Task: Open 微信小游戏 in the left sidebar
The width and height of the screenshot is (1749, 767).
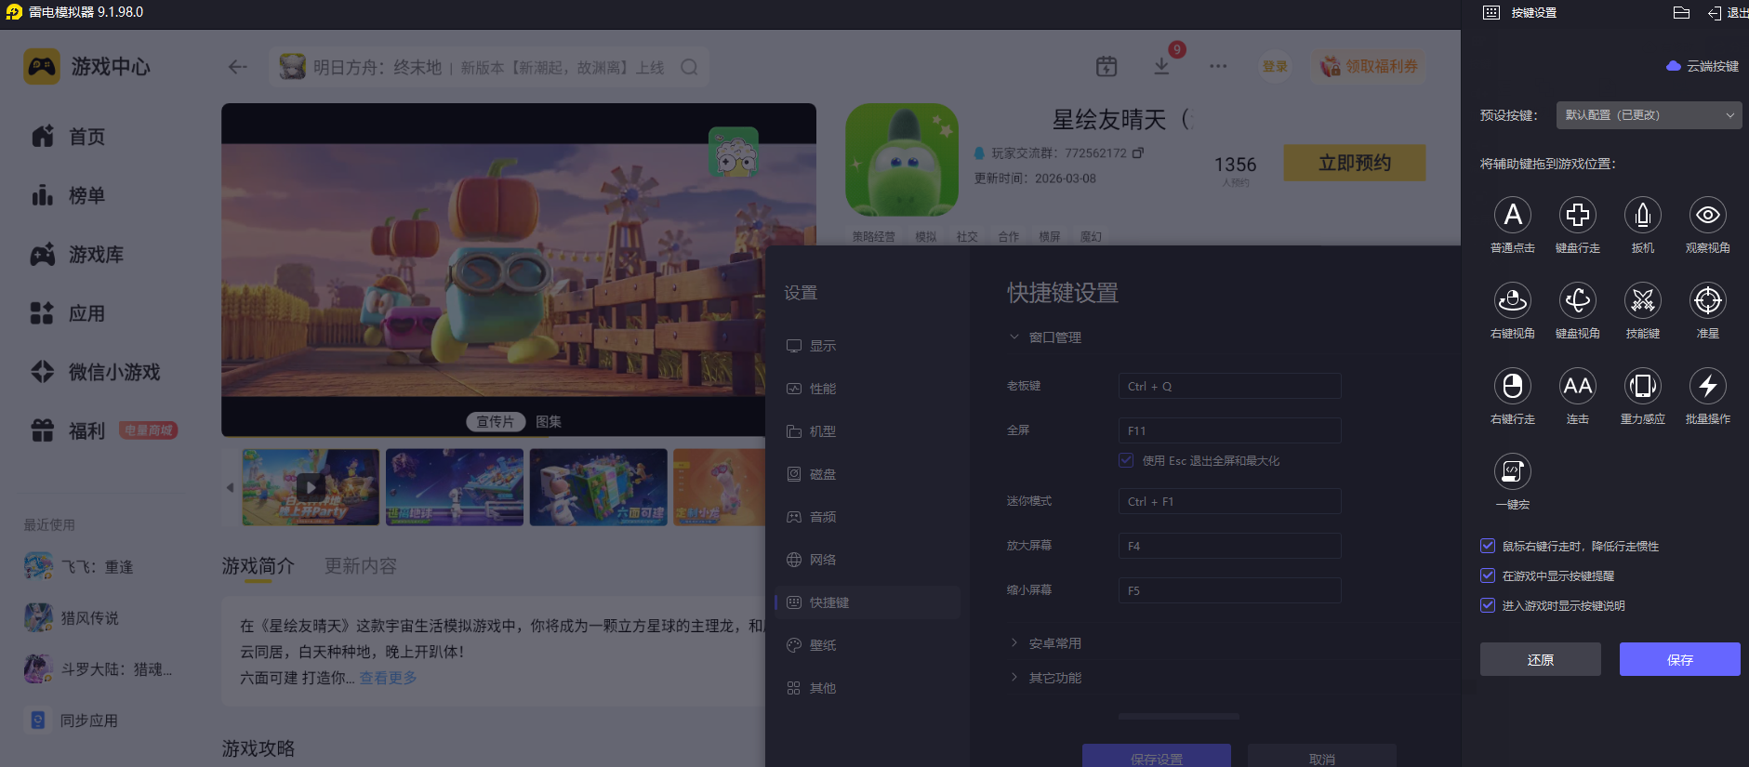Action: click(114, 372)
